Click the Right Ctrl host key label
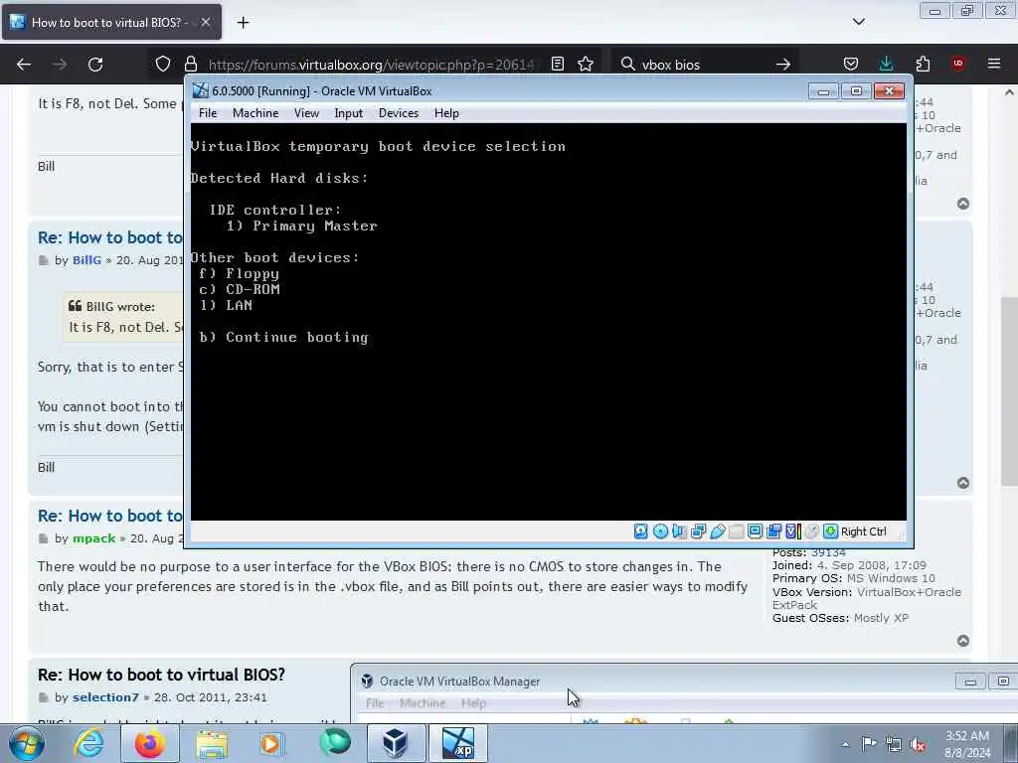 864,532
